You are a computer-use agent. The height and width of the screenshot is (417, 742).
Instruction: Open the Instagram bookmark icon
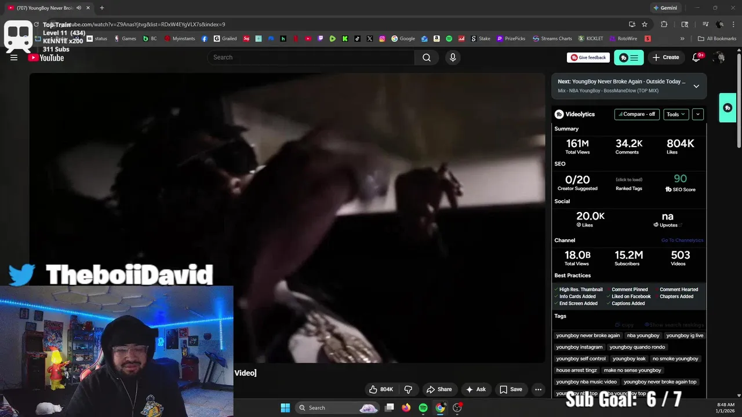tap(382, 39)
